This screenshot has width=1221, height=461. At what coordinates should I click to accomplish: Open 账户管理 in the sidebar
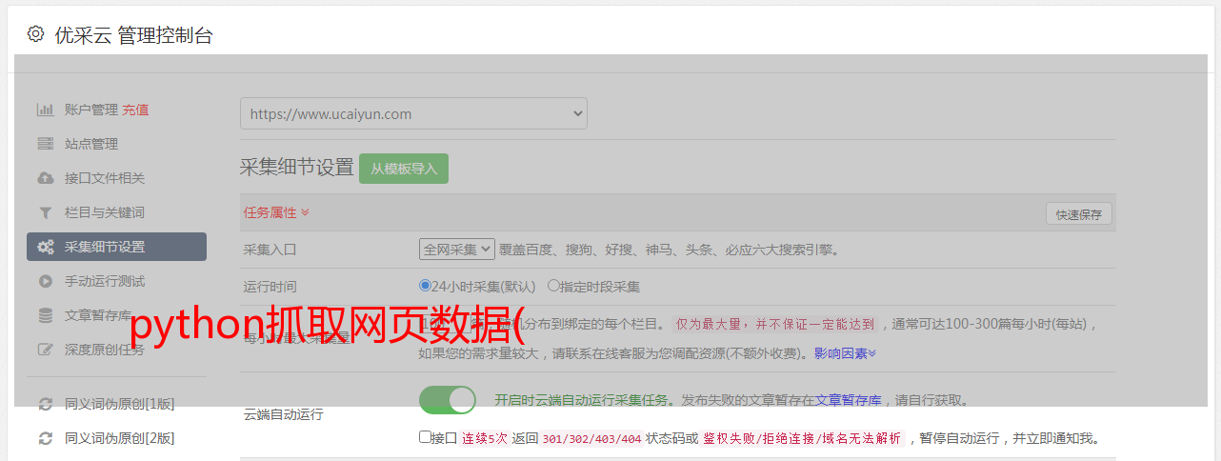coord(91,110)
